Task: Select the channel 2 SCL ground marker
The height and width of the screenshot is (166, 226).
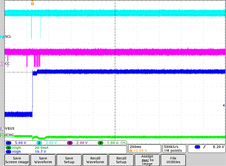Action: 2,37
